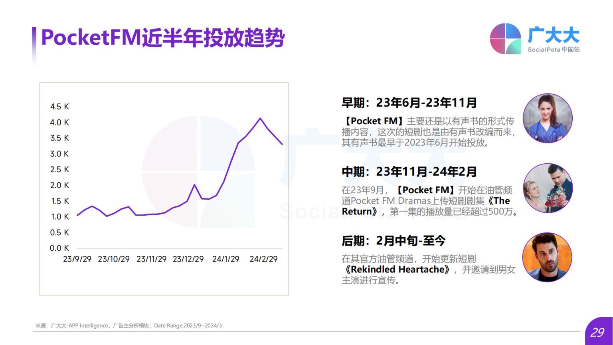Select the heading 中期：23年11月-24年2月
This screenshot has width=613, height=345.
click(x=409, y=172)
